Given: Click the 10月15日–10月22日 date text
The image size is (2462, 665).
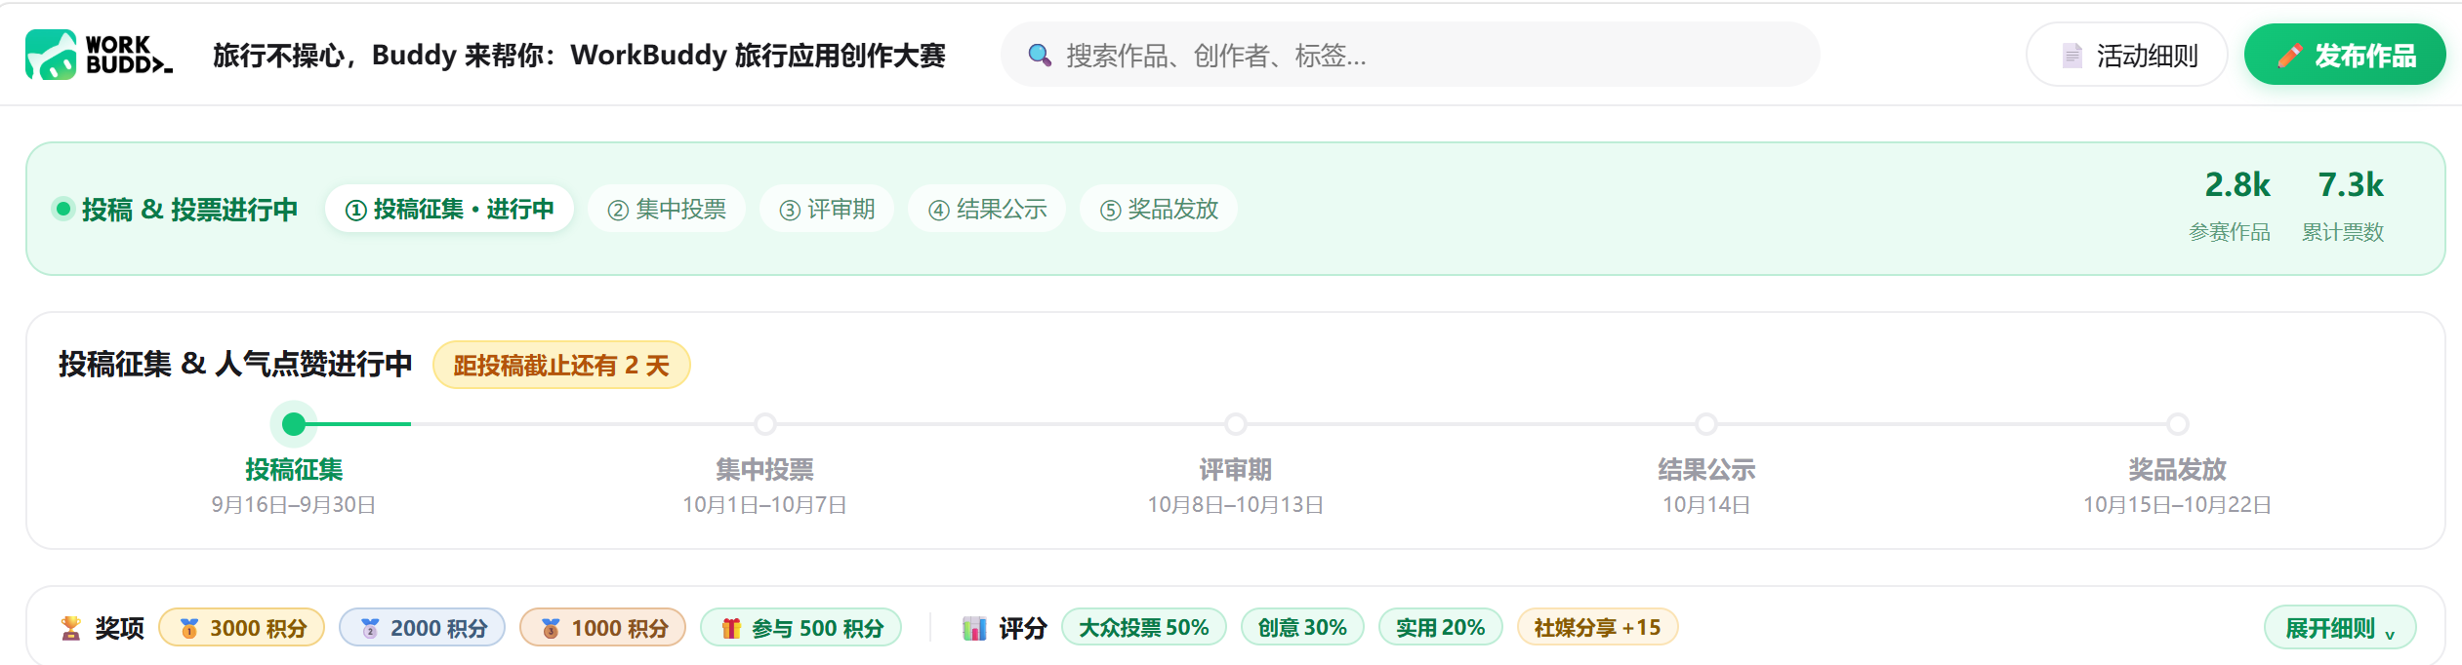Looking at the screenshot, I should 2178,505.
